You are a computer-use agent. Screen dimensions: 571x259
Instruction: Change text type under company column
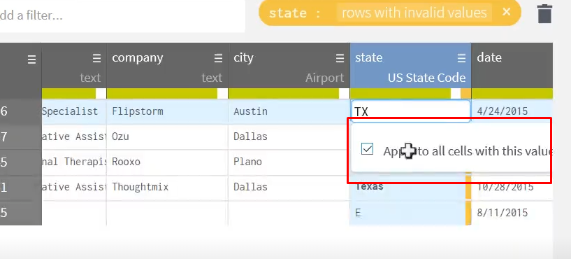(x=212, y=78)
